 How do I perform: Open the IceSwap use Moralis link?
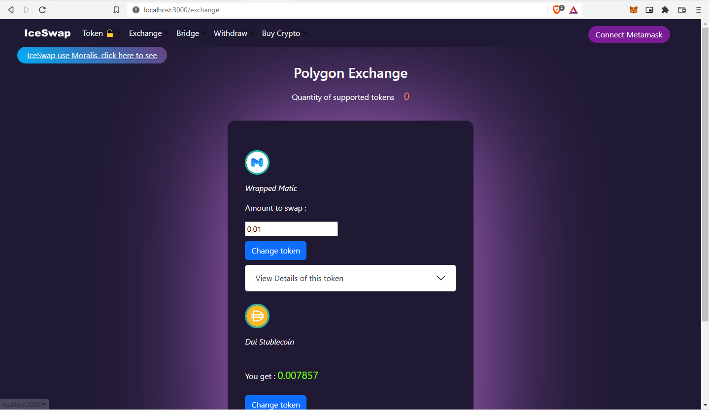pos(92,55)
